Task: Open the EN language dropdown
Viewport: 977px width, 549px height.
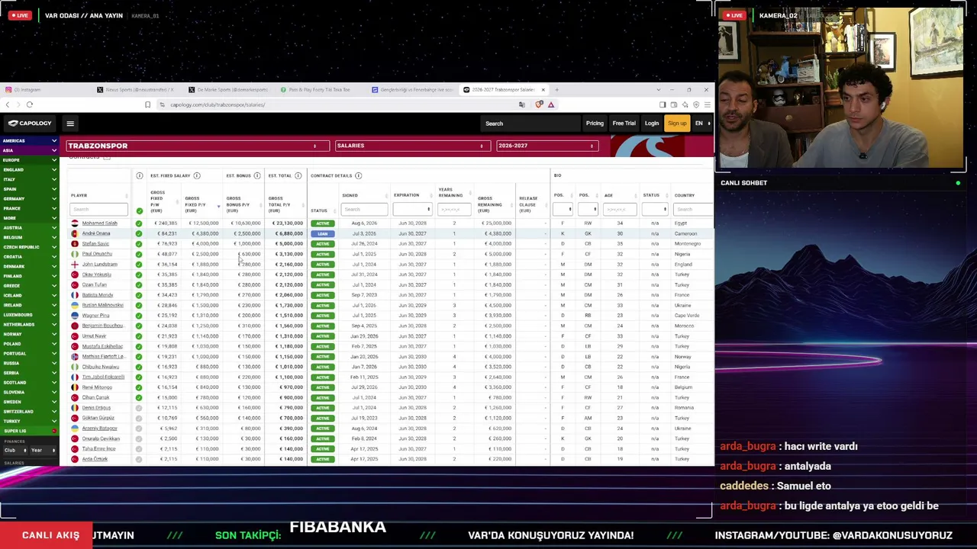Action: tap(701, 124)
